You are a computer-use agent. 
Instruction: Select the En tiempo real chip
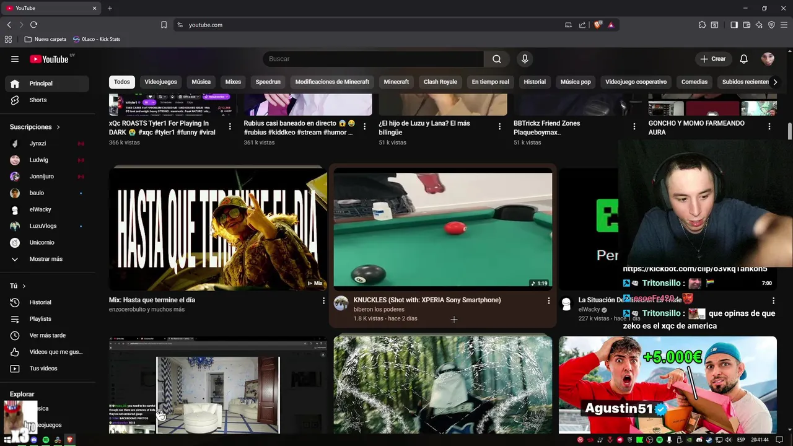coord(491,82)
